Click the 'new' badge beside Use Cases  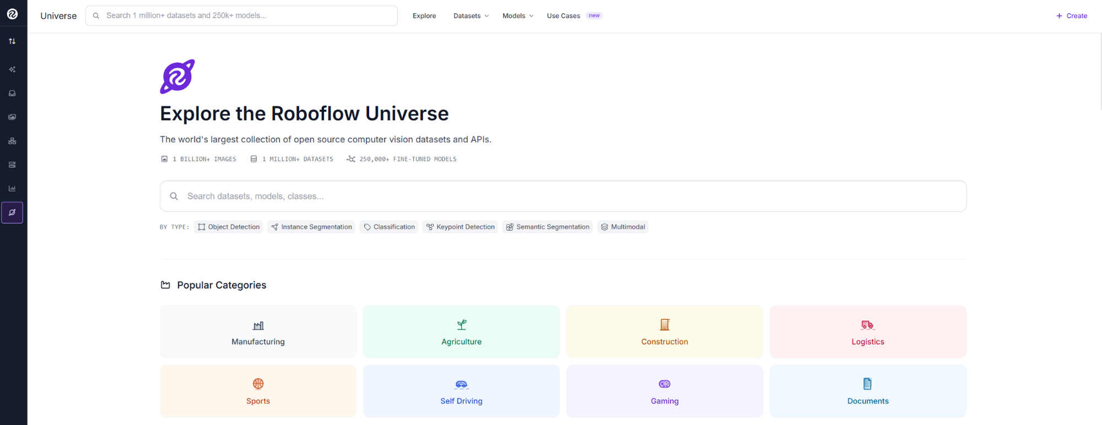point(594,15)
